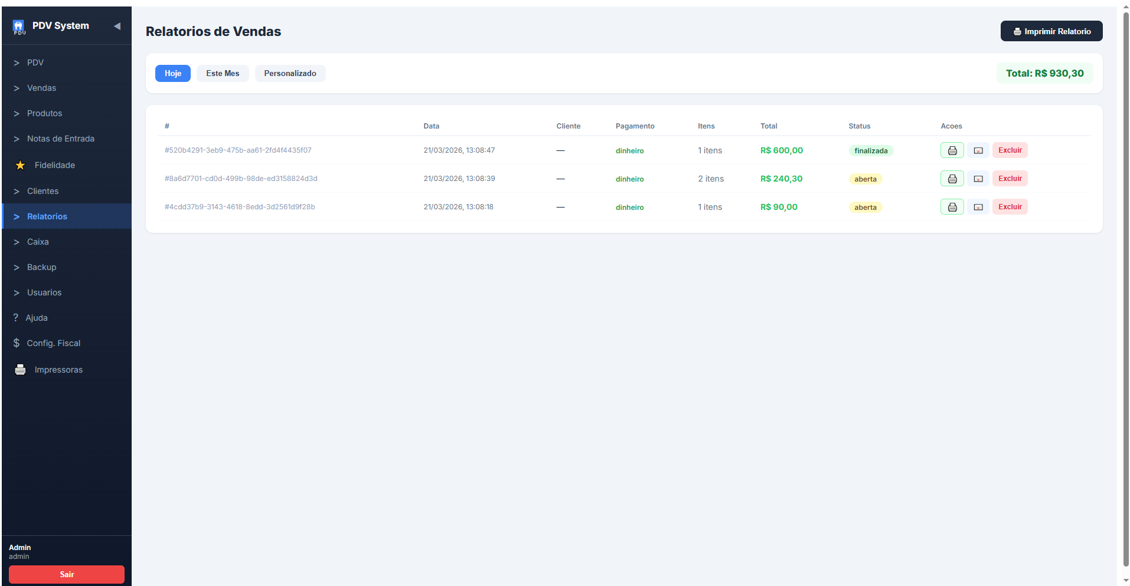Print receipt for the R$ 600,00 sale

pos(952,150)
